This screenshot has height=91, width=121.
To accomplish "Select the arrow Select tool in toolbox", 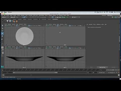I will point(3,25).
